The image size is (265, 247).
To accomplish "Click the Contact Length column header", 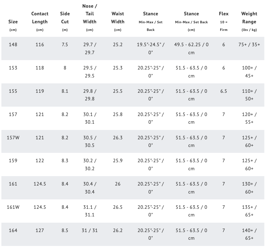I will 40,18.
